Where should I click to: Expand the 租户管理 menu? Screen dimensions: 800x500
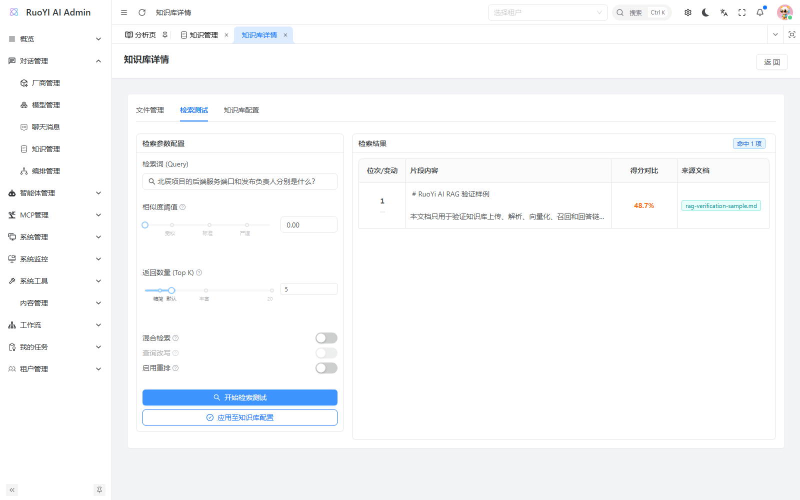coord(55,369)
